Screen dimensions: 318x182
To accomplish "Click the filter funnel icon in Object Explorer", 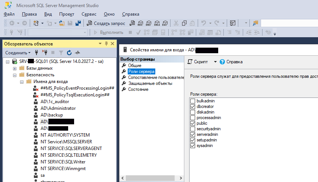I will pyautogui.click(x=61, y=53).
